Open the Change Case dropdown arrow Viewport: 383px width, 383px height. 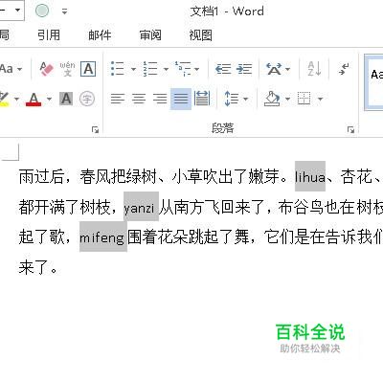pyautogui.click(x=19, y=69)
